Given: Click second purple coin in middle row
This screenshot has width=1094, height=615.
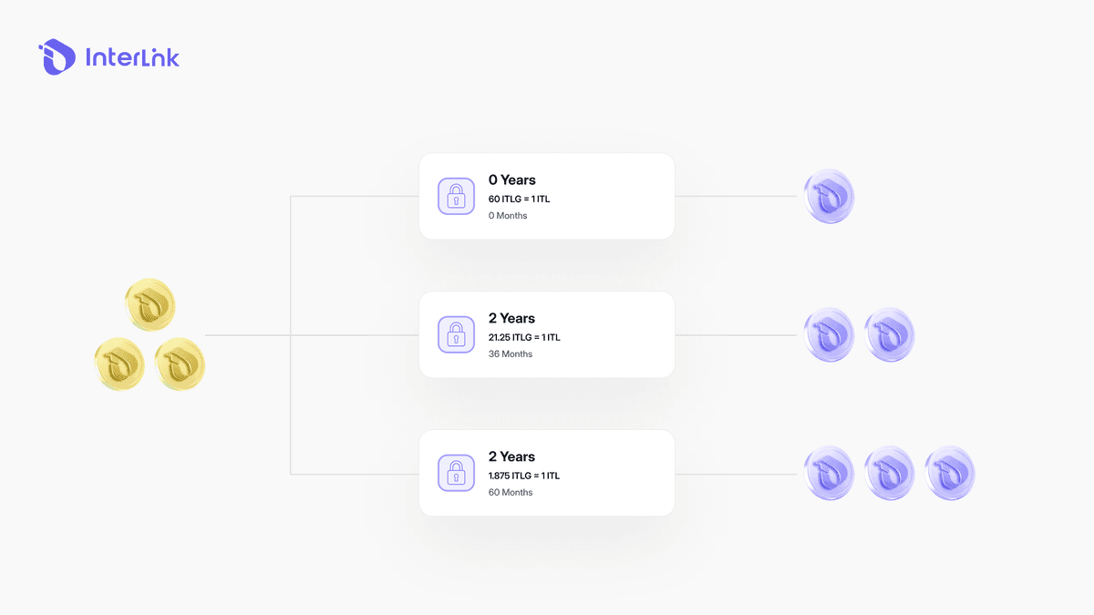Looking at the screenshot, I should coord(890,334).
